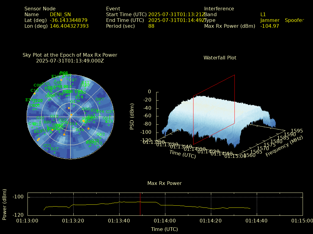Select the G02 satellite on sky plot
The width and height of the screenshot is (313, 234).
pos(101,138)
